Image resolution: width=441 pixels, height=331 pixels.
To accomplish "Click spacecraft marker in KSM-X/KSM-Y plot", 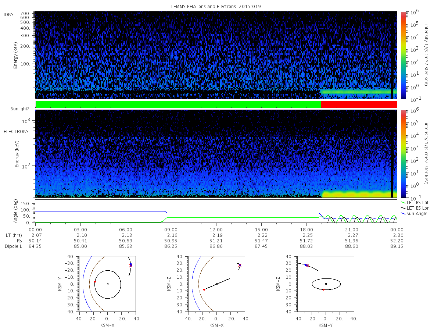I will coord(130,264).
